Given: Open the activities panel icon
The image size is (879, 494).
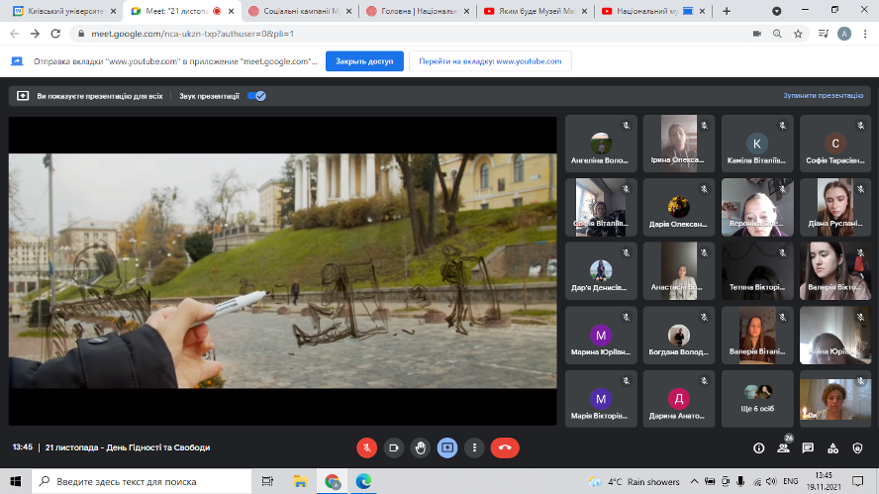Looking at the screenshot, I should [x=832, y=447].
